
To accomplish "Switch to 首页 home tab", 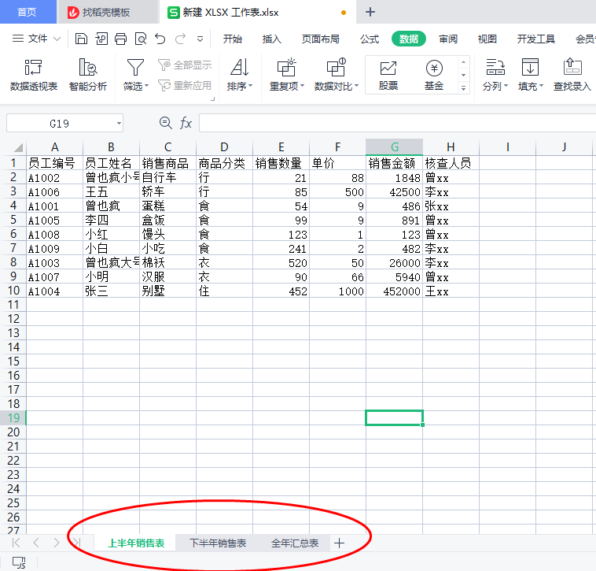I will [x=28, y=12].
